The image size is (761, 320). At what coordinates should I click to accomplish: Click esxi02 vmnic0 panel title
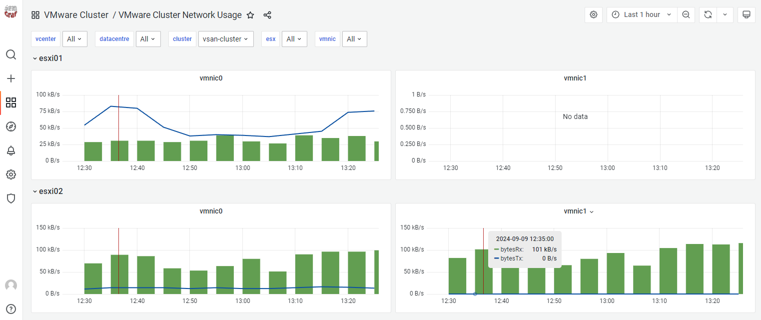211,211
